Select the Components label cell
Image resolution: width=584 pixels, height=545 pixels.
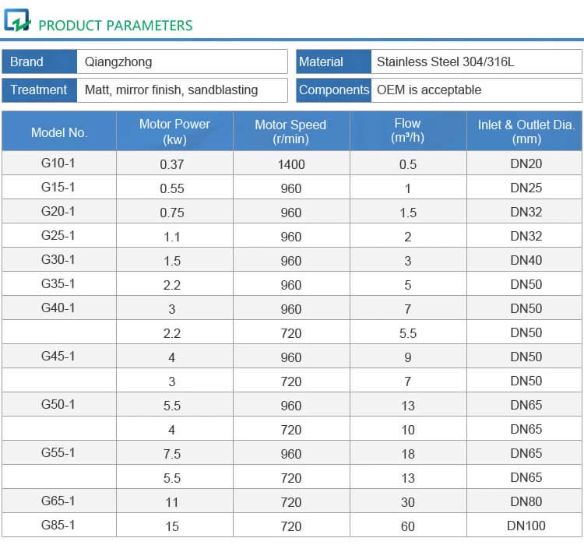pos(334,90)
